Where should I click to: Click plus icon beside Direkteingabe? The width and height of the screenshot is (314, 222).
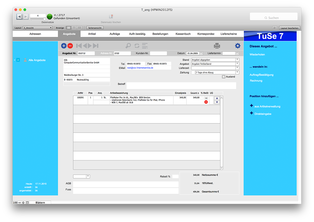pyautogui.click(x=251, y=113)
